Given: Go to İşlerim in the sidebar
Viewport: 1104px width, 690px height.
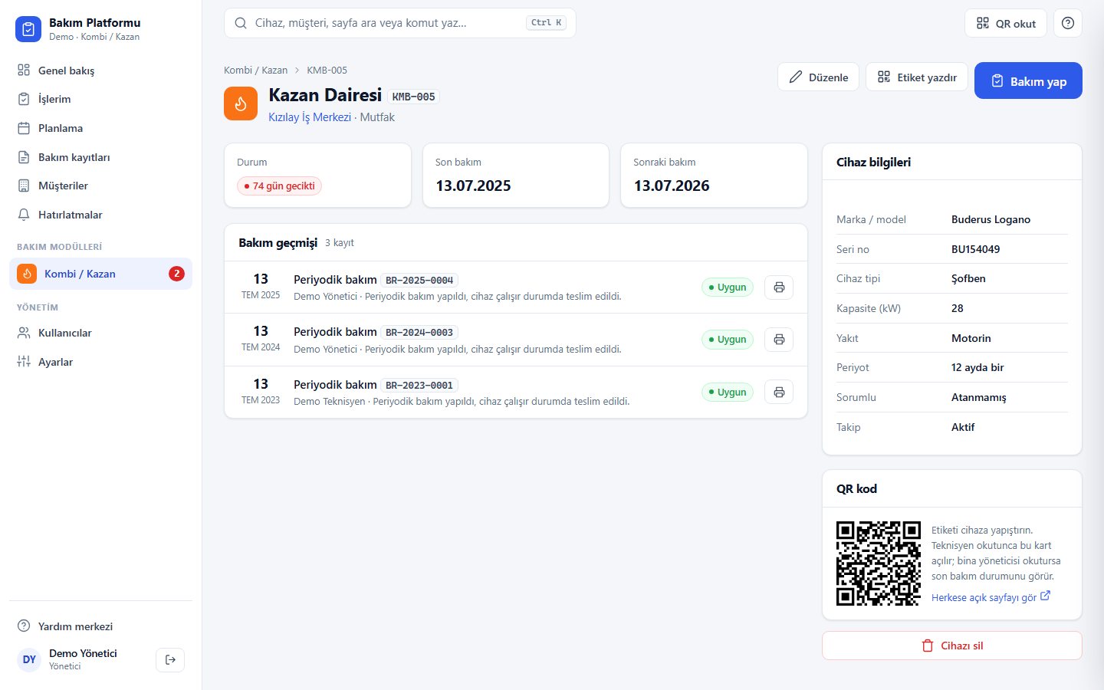Looking at the screenshot, I should 100,99.
